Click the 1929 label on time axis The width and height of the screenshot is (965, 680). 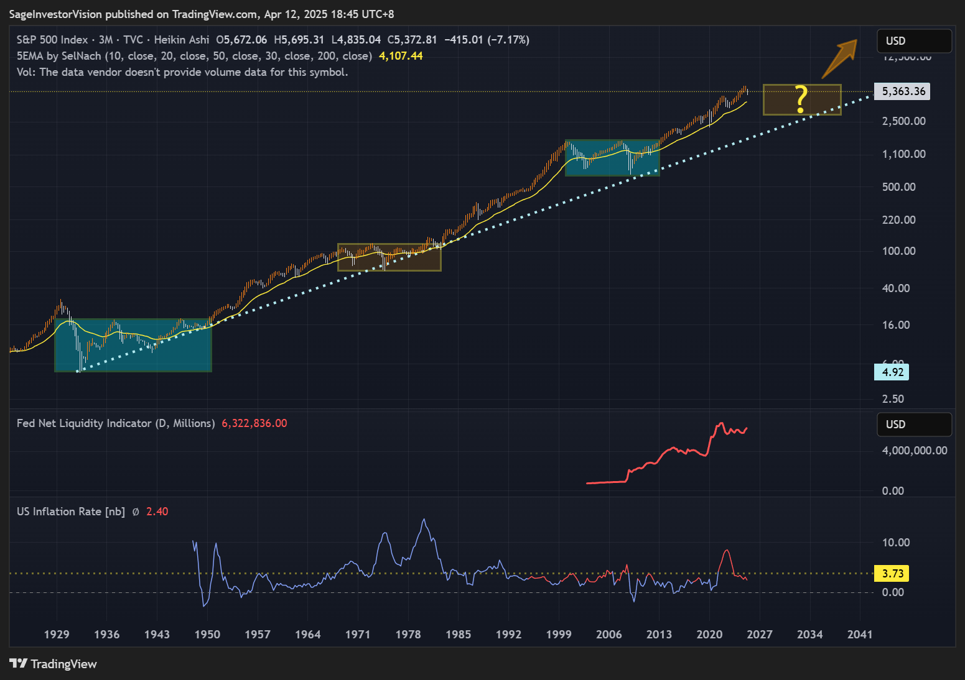(57, 635)
